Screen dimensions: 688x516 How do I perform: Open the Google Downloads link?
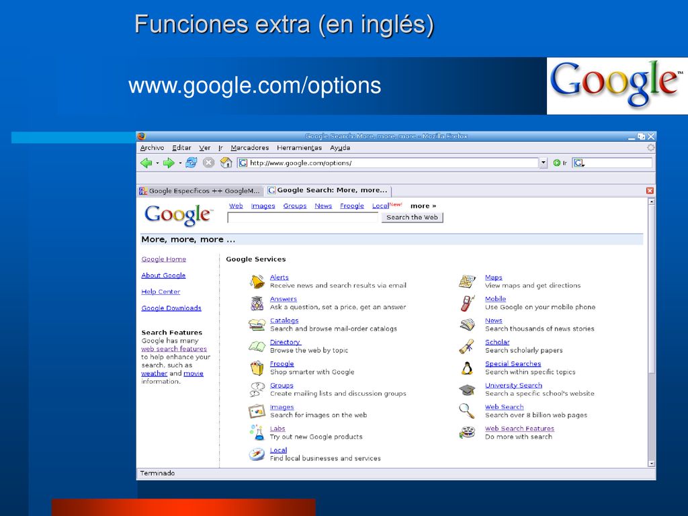pyautogui.click(x=171, y=308)
